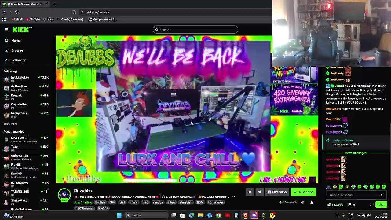Click the green Subscribe button
This screenshot has width=391, height=220.
[x=303, y=192]
